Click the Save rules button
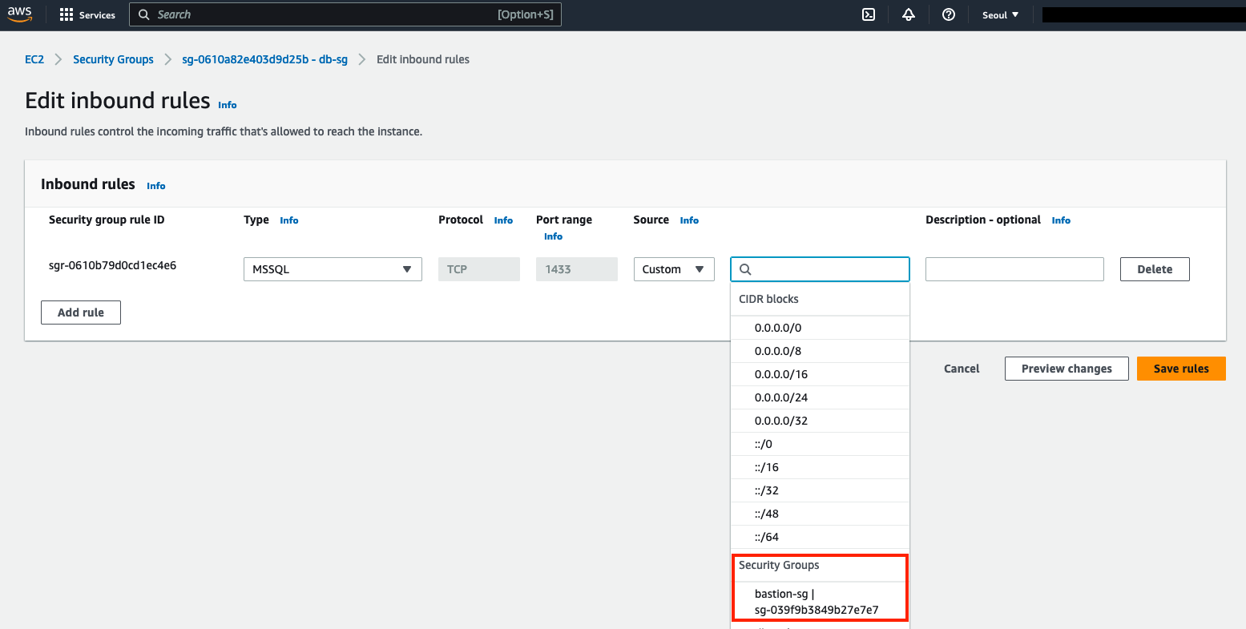 click(x=1180, y=369)
